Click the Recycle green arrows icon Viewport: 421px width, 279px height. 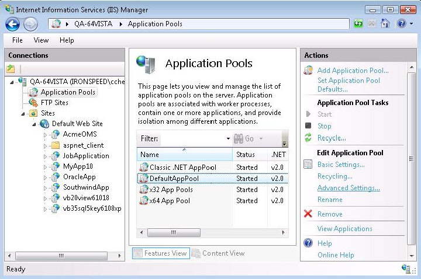point(308,138)
